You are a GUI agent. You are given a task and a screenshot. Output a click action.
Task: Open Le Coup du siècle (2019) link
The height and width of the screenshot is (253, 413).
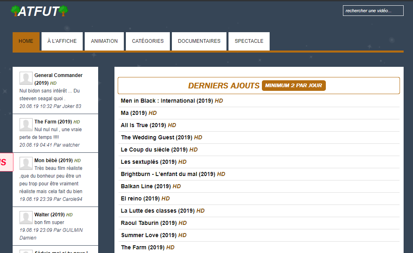[159, 150]
